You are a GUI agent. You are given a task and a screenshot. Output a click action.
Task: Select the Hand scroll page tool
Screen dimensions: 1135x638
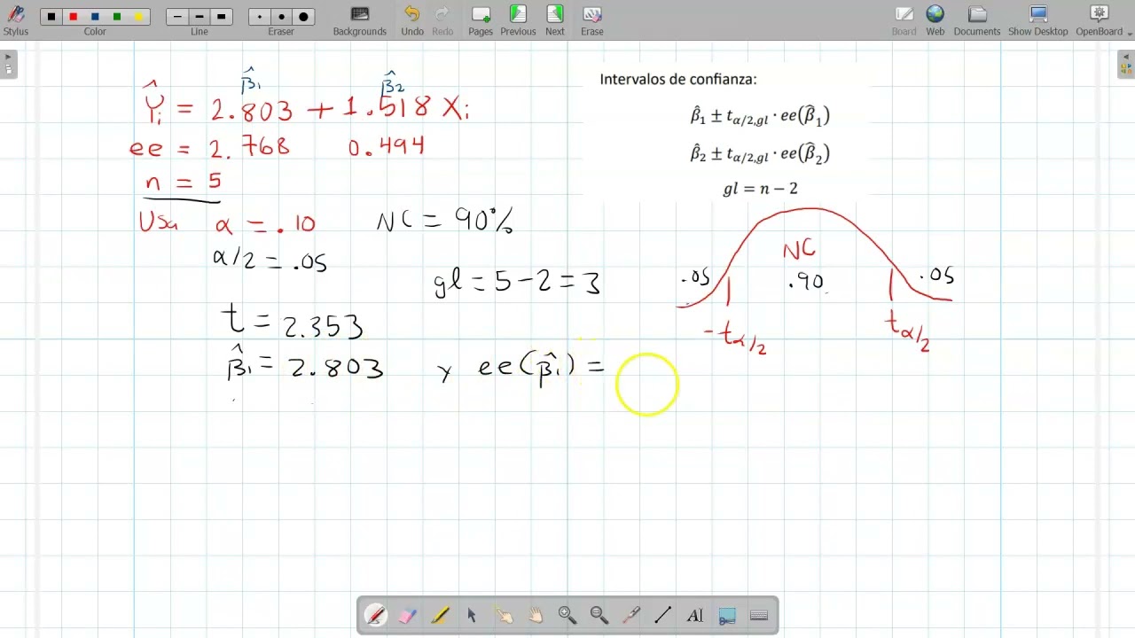tap(536, 615)
